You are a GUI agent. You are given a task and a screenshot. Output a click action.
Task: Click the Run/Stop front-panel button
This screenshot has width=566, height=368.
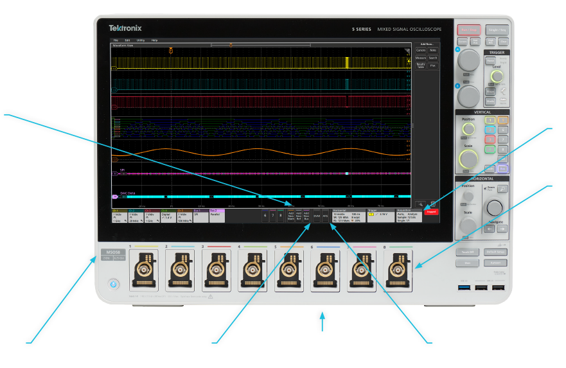(x=469, y=30)
